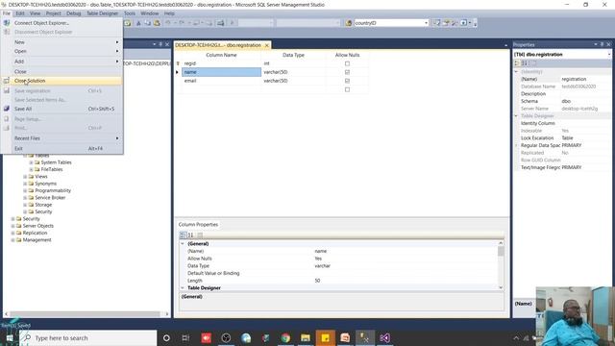This screenshot has width=615, height=346.
Task: Expand the New submenu in File menu
Action: [x=117, y=42]
